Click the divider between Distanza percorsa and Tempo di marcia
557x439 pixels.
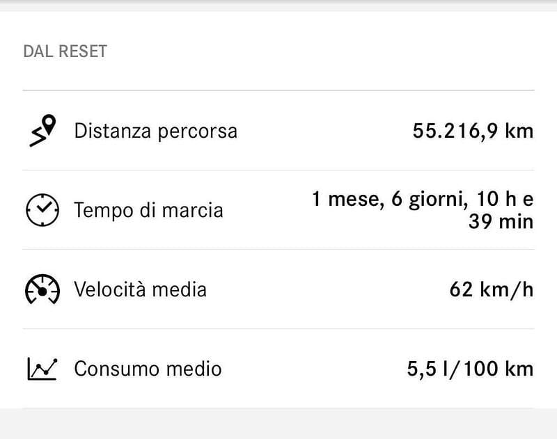pos(278,170)
